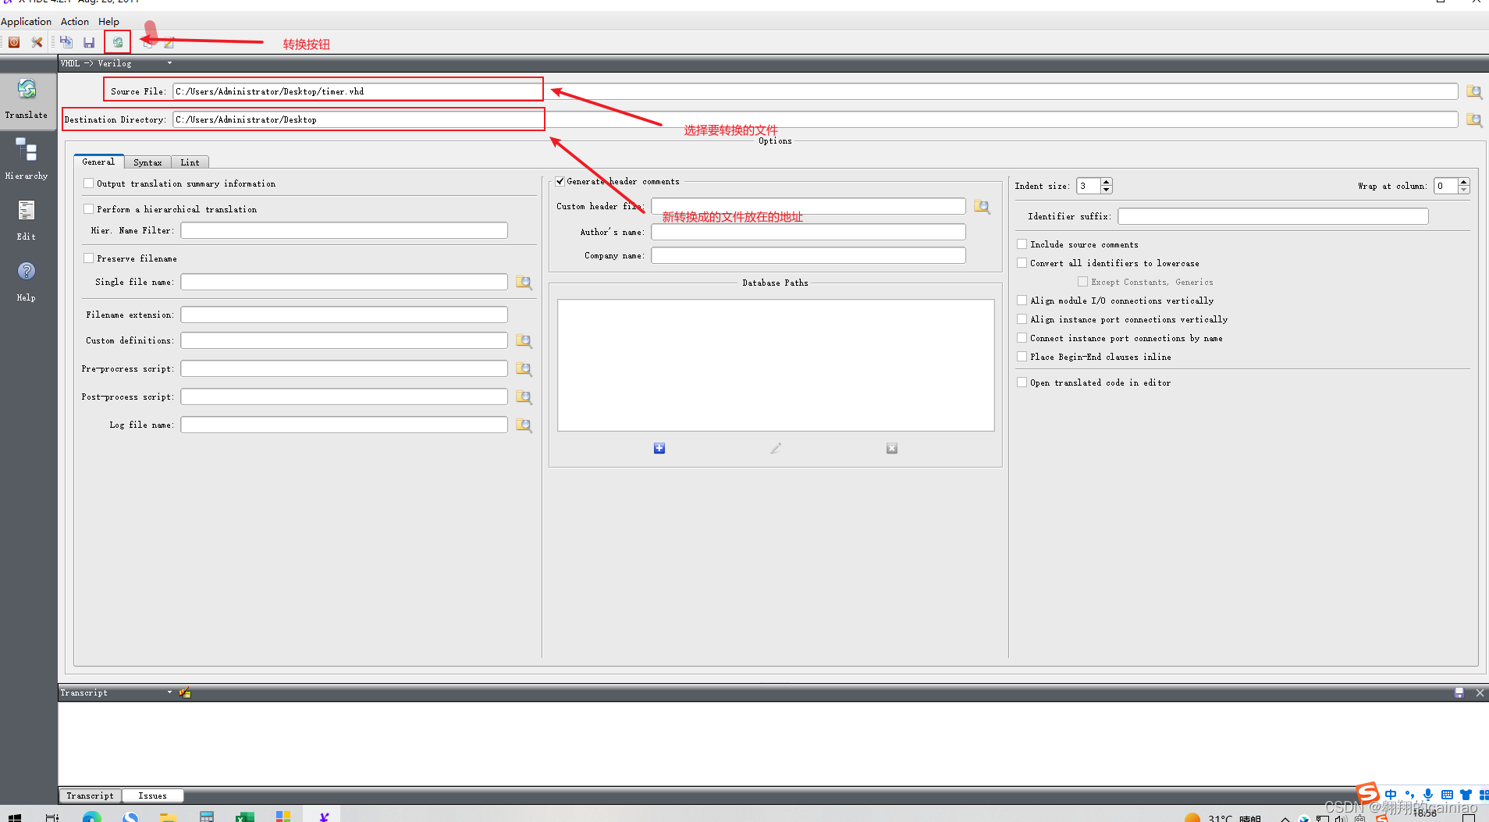Decrease the Wrap at column value
This screenshot has width=1489, height=822.
[x=1464, y=190]
